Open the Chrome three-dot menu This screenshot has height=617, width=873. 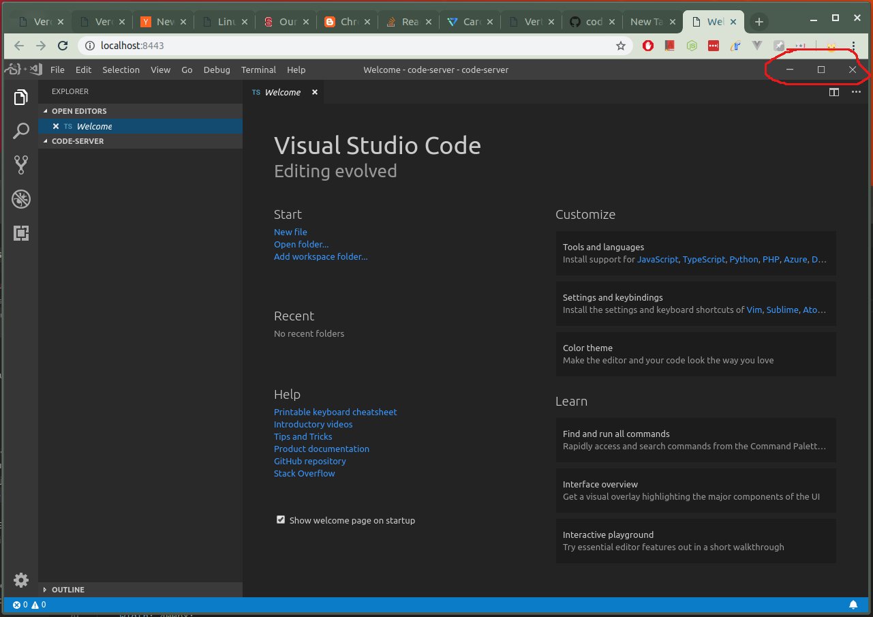(x=853, y=46)
